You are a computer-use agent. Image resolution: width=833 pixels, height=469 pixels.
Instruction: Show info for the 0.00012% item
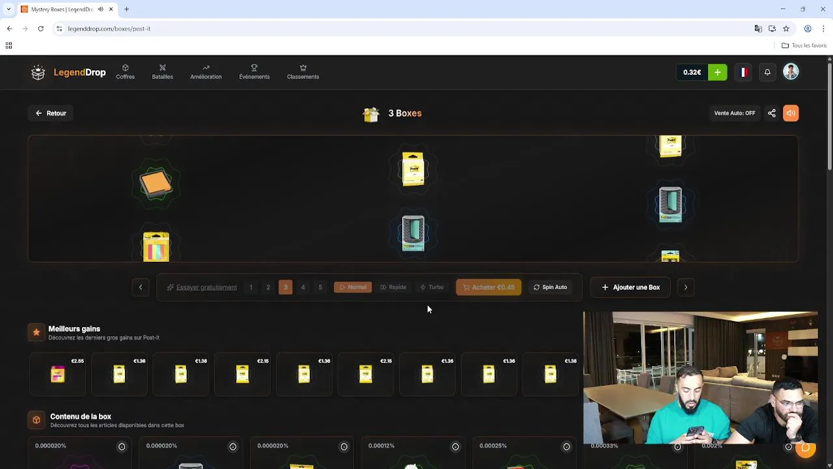click(x=455, y=447)
